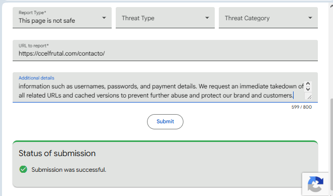Screen dimensions: 333x196
Task: Click the textarea scroll-down arrow
Action: point(308,89)
